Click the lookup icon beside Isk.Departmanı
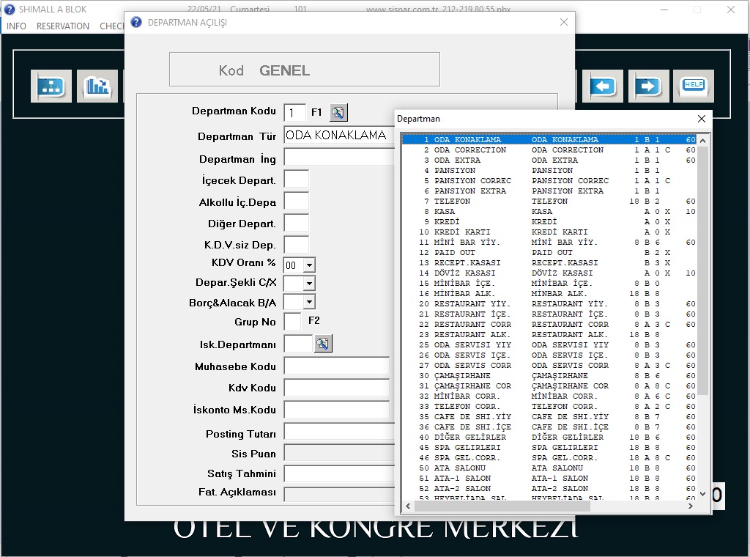The width and height of the screenshot is (750, 557). tap(323, 344)
